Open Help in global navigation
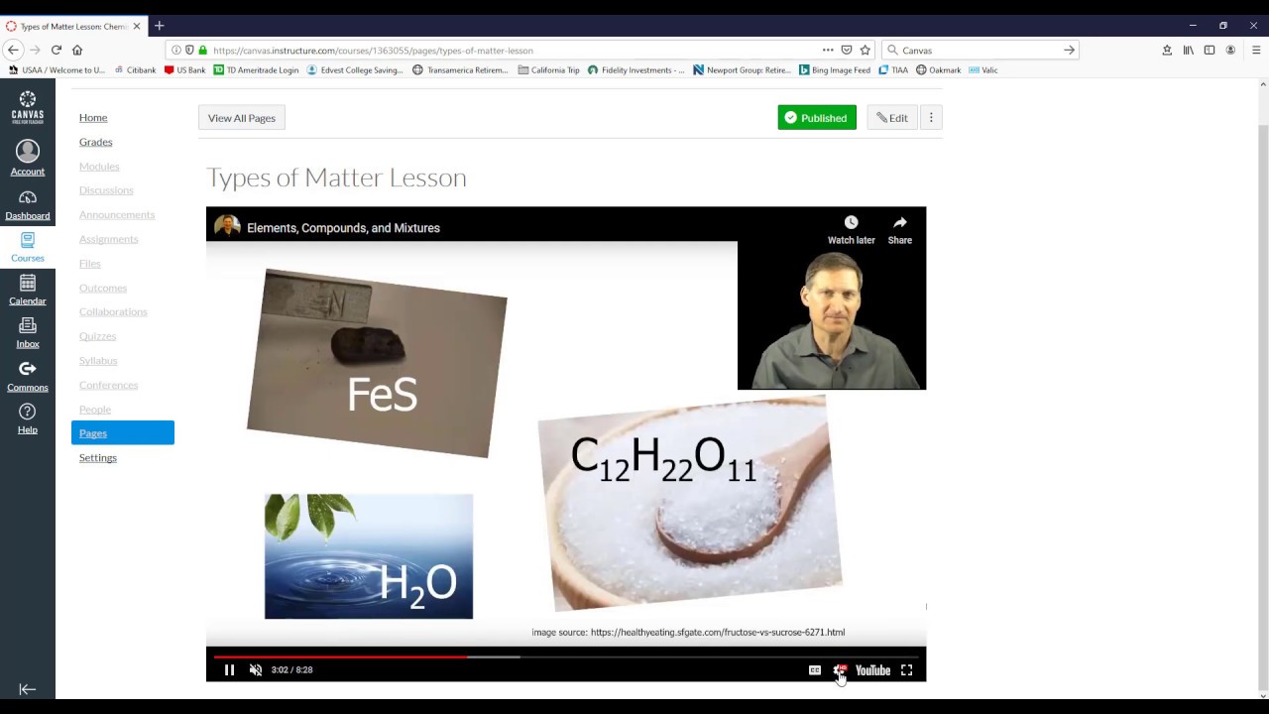The image size is (1269, 714). [28, 419]
